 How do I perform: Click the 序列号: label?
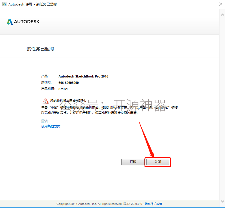pyautogui.click(x=46, y=82)
